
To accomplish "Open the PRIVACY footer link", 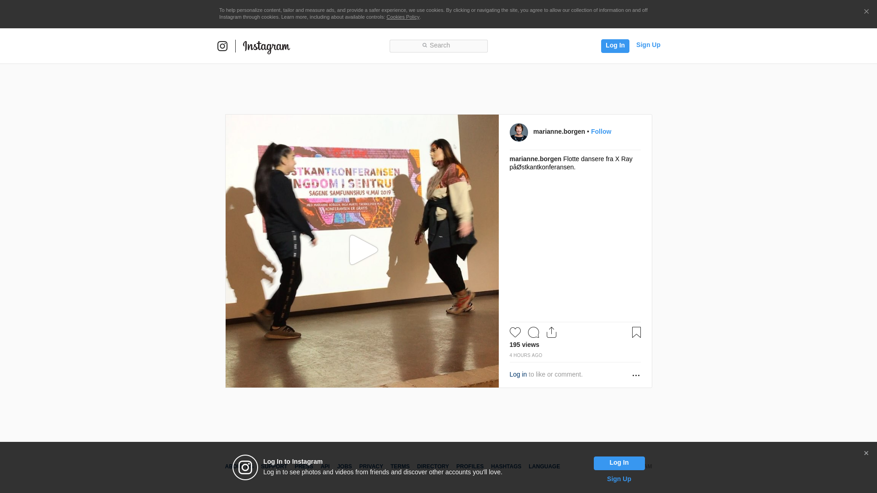I will click(371, 467).
